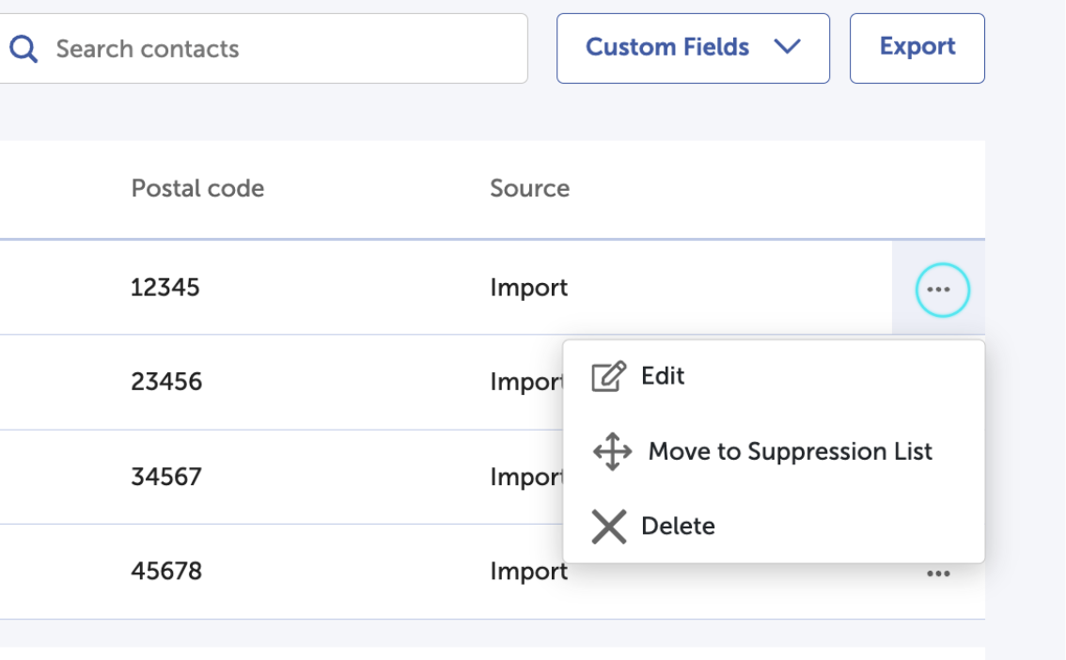The image size is (1066, 660).
Task: Click the chevron arrow beside Custom Fields
Action: [787, 48]
